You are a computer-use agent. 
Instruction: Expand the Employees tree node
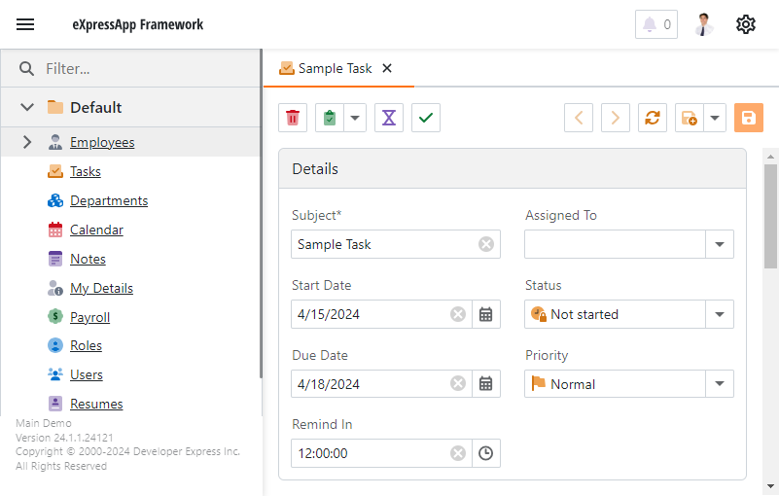[27, 142]
